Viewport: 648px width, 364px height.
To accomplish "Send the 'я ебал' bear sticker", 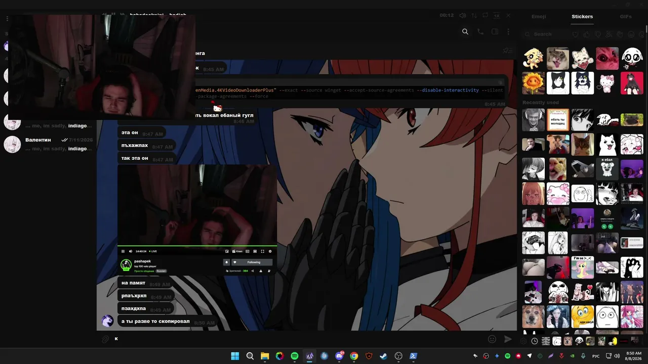I will pyautogui.click(x=607, y=169).
